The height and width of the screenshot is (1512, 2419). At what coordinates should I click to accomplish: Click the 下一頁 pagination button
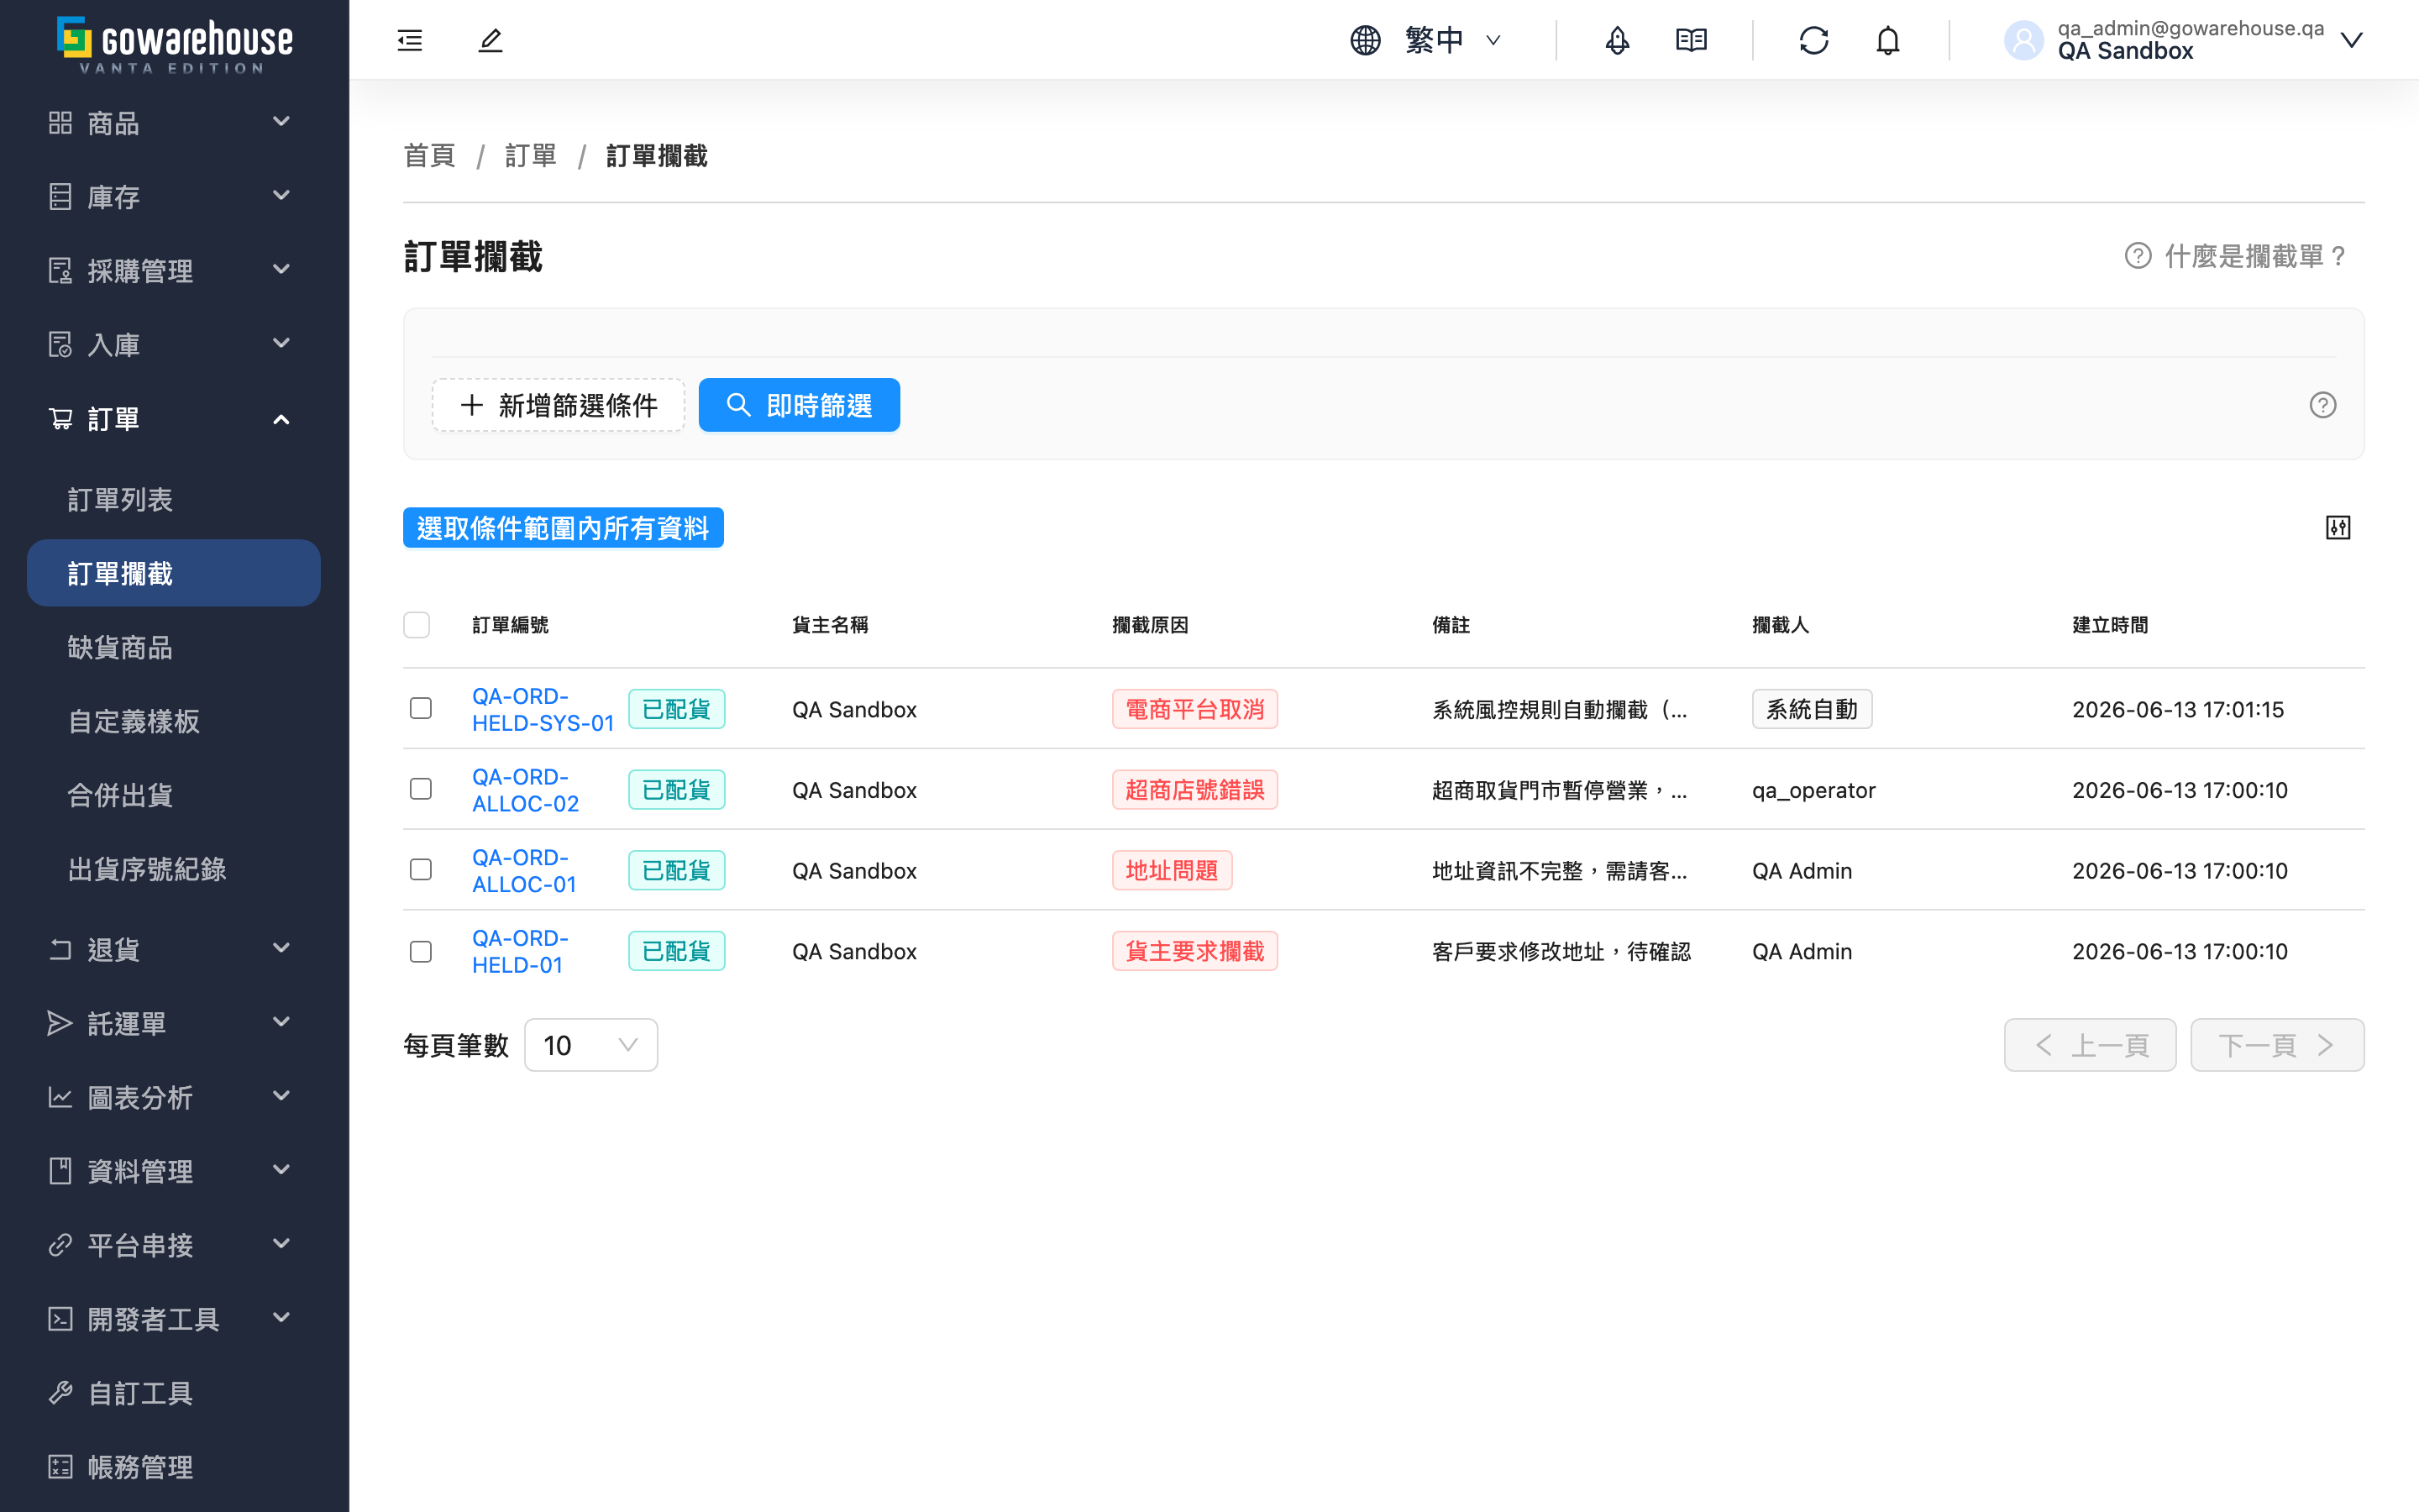(x=2277, y=1045)
